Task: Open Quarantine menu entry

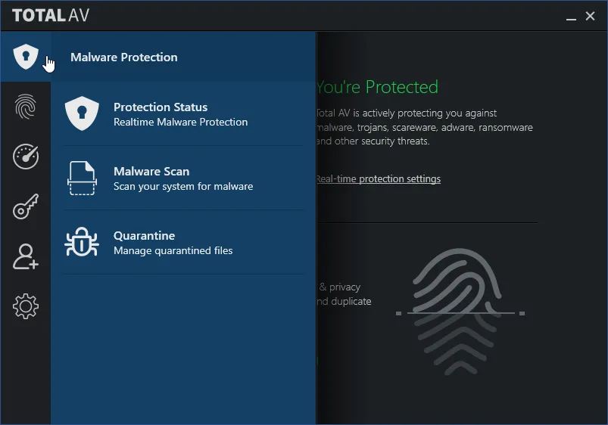Action: point(183,243)
